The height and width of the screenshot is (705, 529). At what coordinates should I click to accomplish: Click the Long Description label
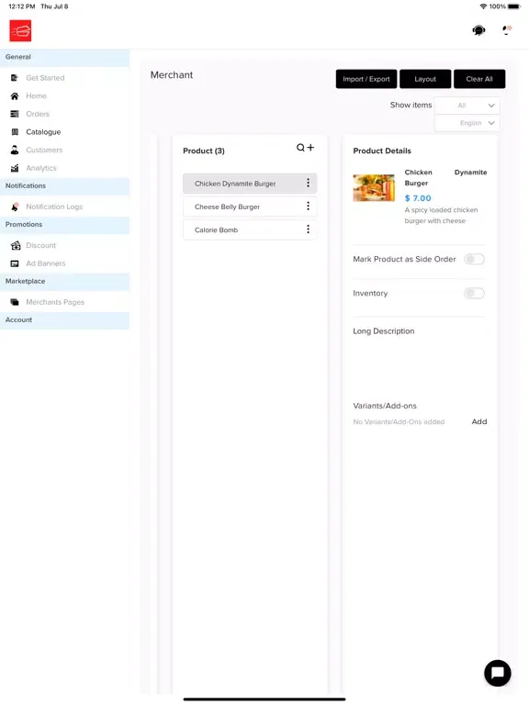click(x=383, y=330)
